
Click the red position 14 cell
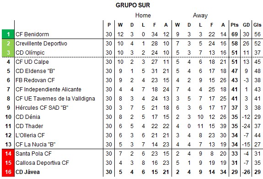point(8,153)
